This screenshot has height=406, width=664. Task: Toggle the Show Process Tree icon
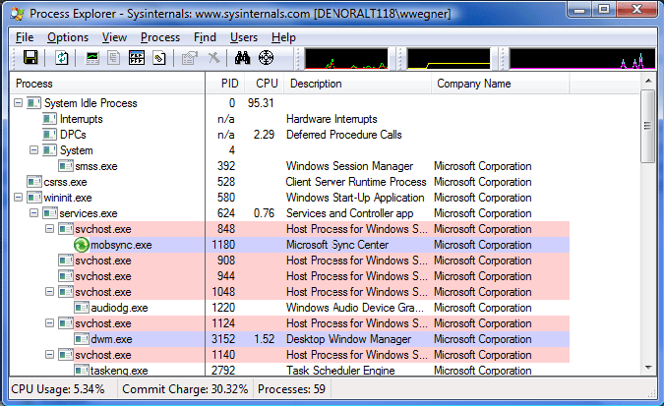tap(113, 58)
